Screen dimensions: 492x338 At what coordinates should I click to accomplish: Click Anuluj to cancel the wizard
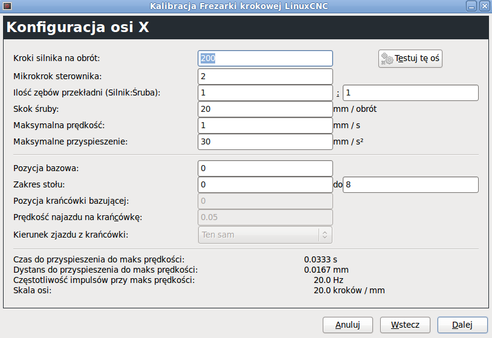[348, 325]
